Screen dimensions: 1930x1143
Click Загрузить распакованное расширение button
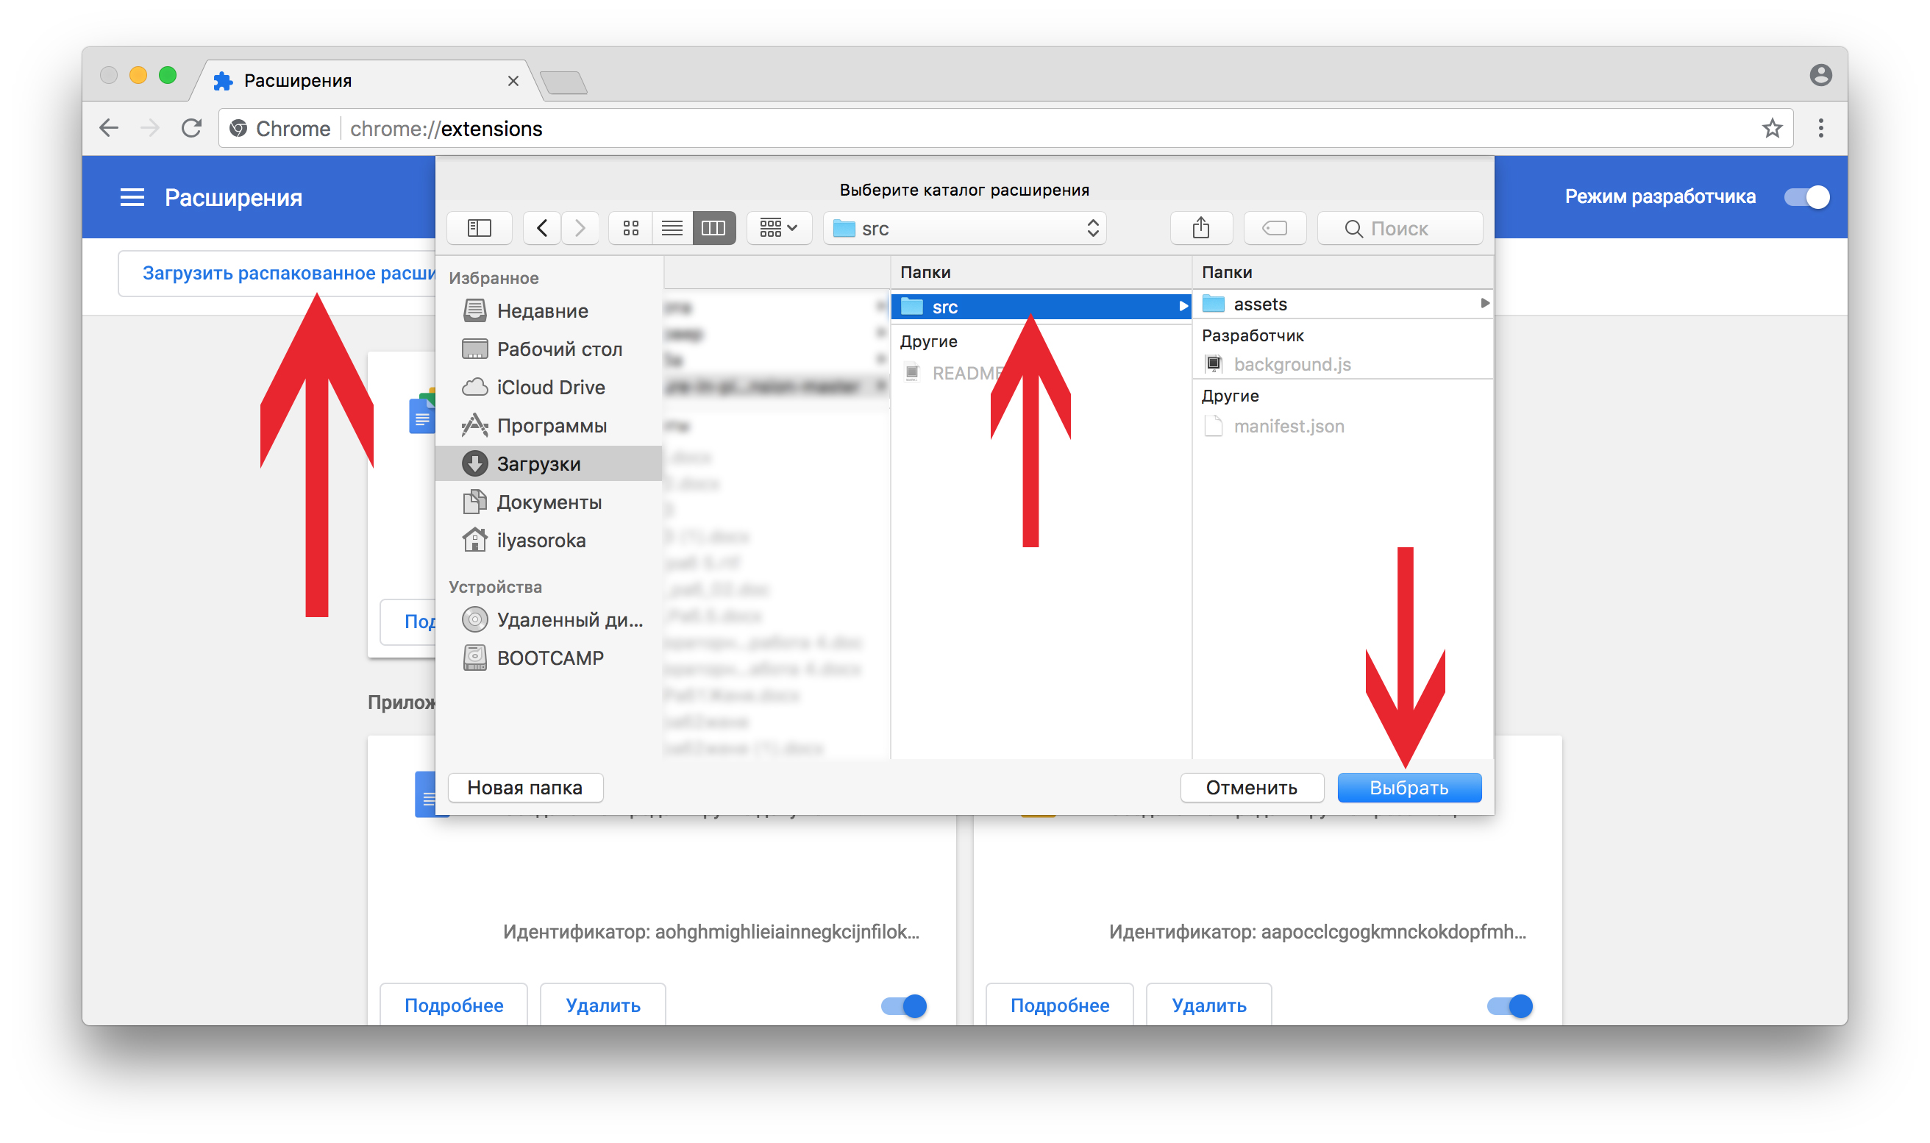pos(277,273)
